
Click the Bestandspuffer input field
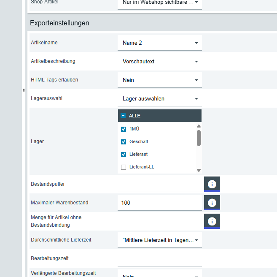(x=159, y=184)
